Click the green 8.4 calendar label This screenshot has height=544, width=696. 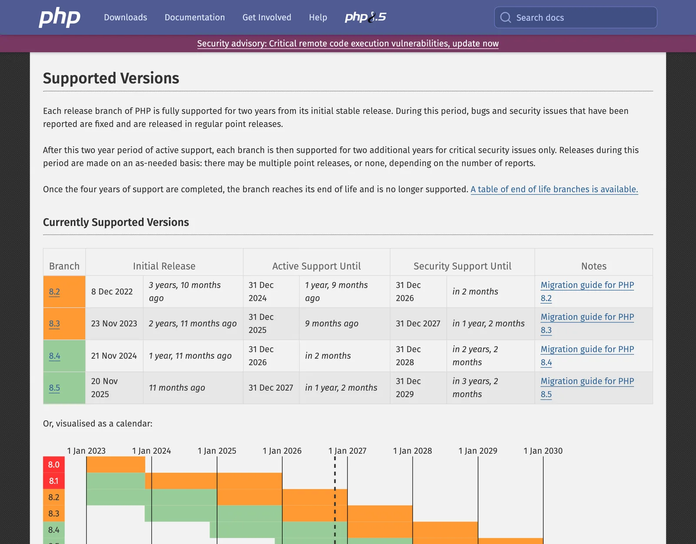pyautogui.click(x=54, y=530)
